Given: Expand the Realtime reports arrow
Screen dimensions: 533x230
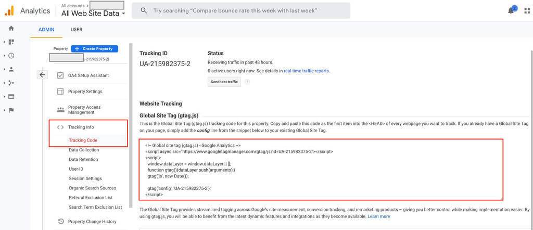Looking at the screenshot, I should (4, 56).
